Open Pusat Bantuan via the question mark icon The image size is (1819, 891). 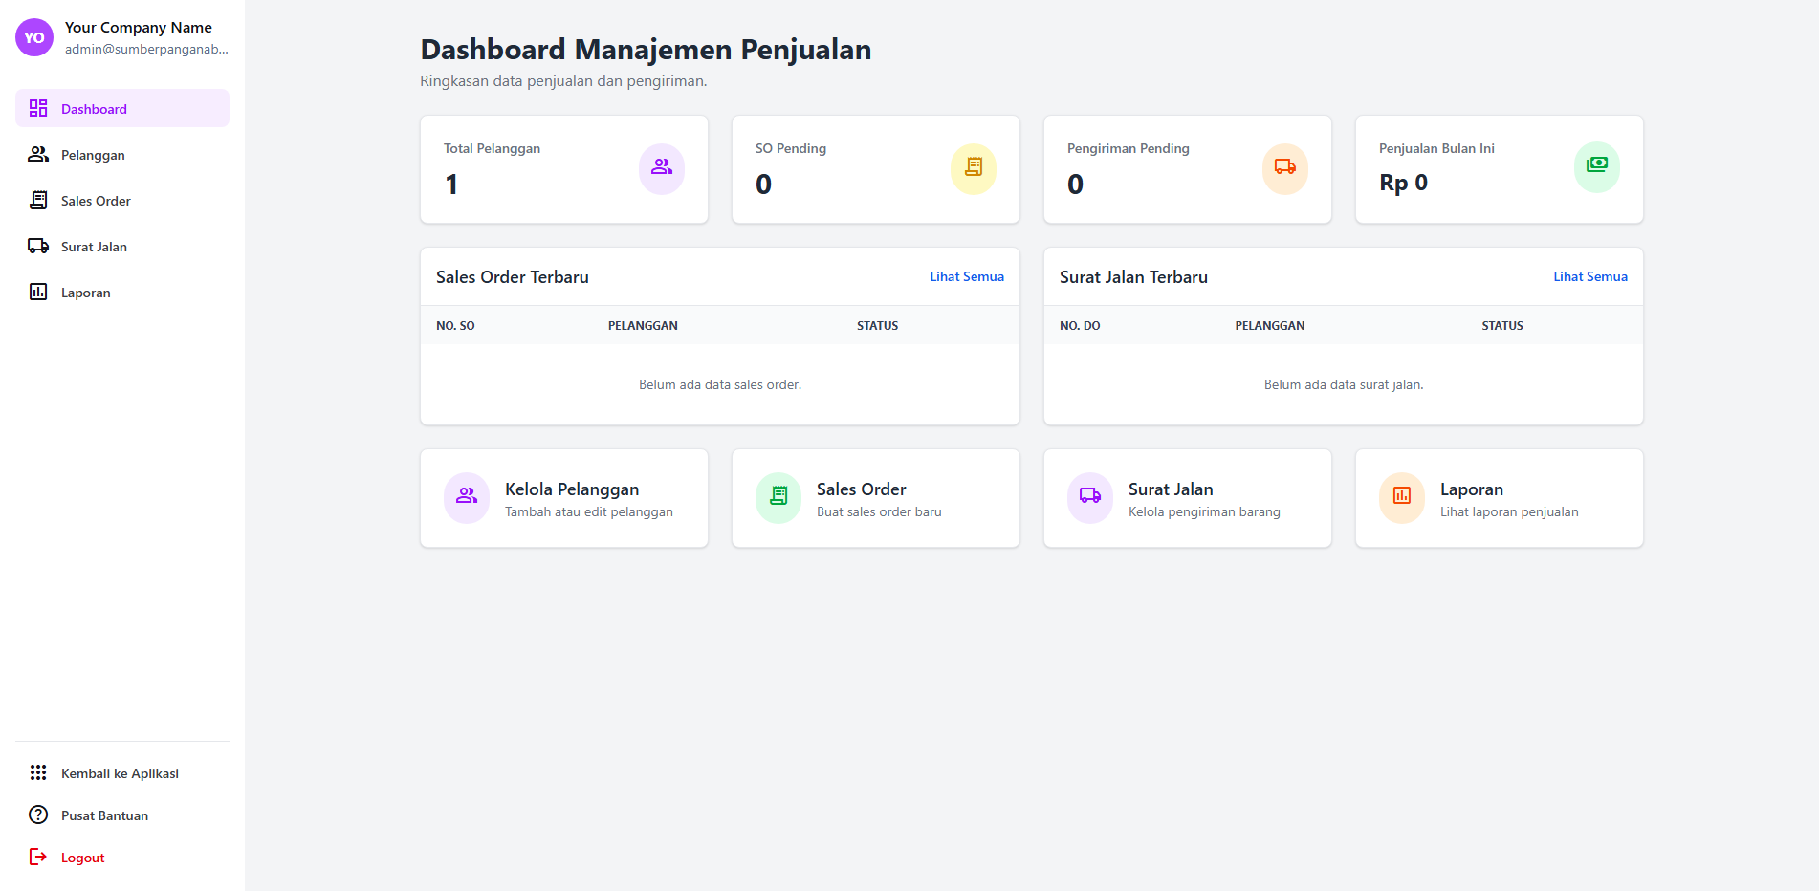[38, 815]
